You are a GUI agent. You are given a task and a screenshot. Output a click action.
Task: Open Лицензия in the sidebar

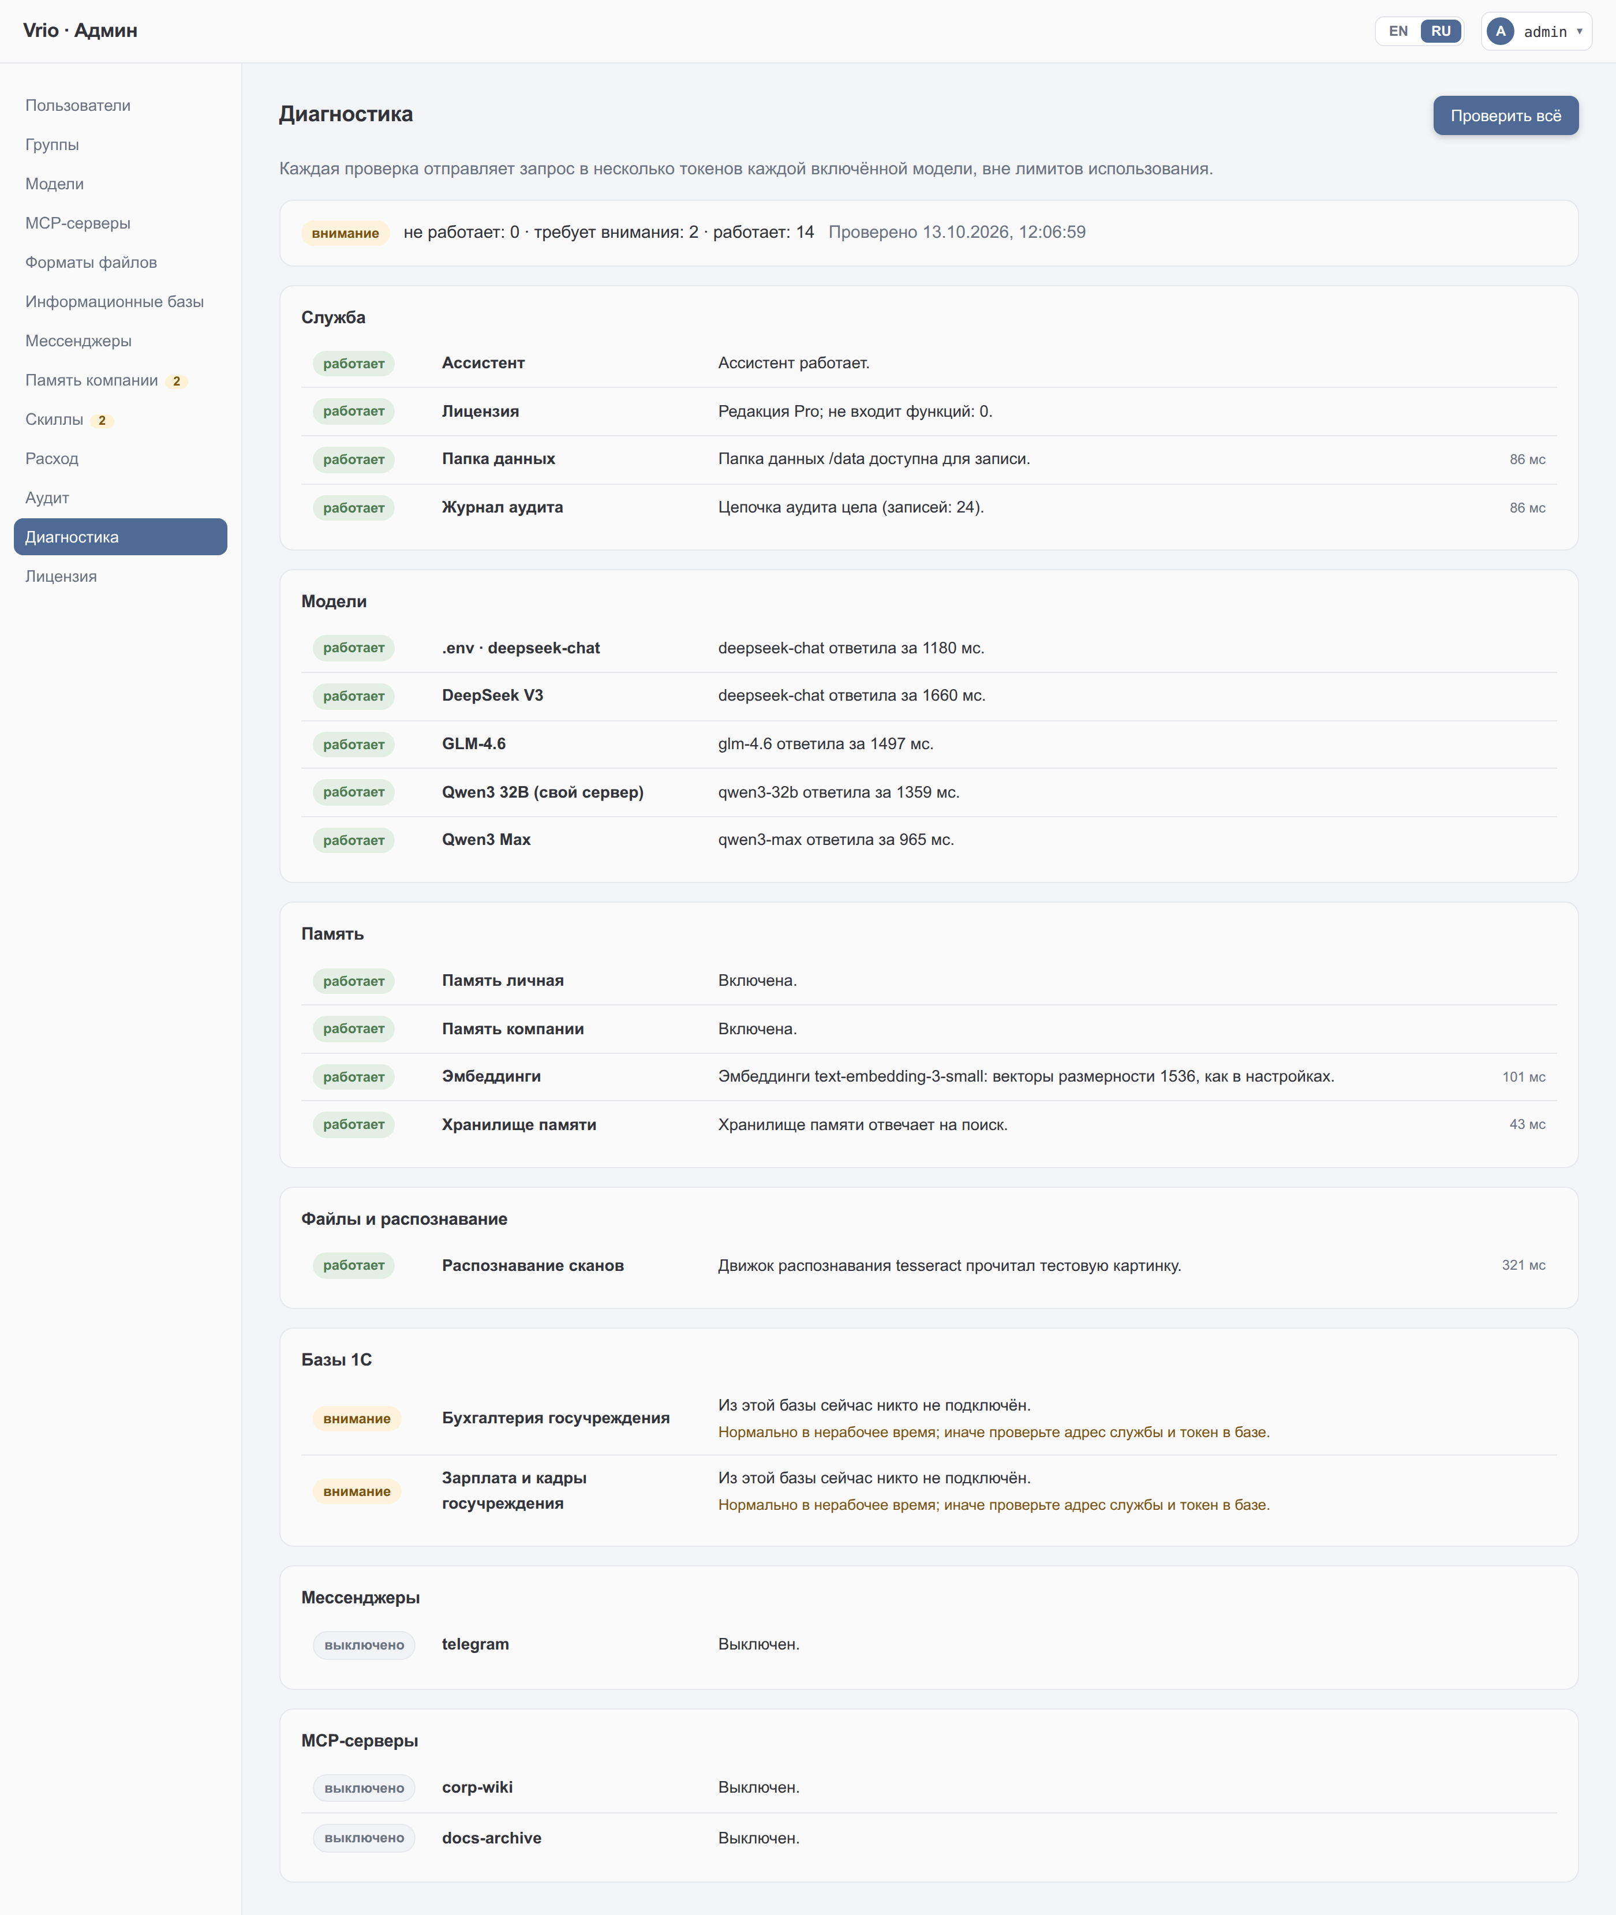pyautogui.click(x=120, y=577)
